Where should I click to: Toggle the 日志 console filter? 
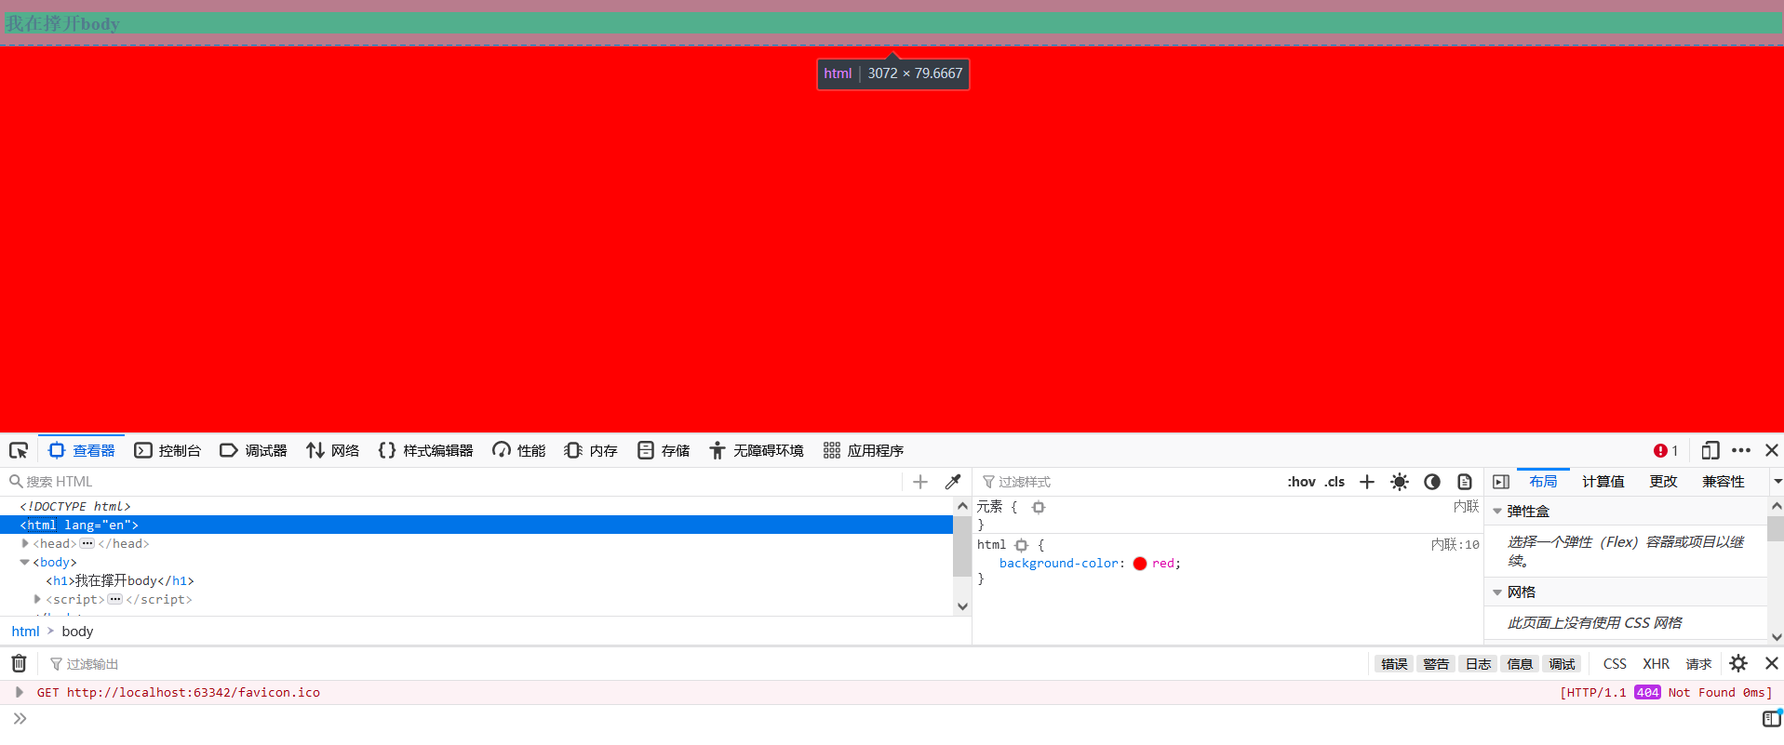1478,664
